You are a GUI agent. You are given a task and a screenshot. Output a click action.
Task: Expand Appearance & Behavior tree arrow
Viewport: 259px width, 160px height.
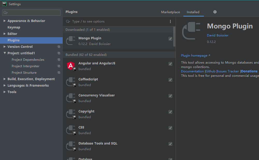click(5, 21)
